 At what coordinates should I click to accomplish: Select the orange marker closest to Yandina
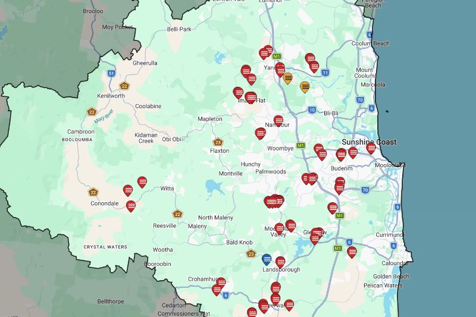tap(287, 78)
